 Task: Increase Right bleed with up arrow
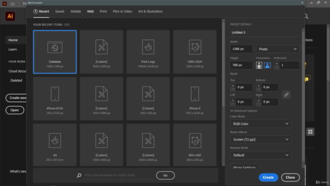coord(258,100)
